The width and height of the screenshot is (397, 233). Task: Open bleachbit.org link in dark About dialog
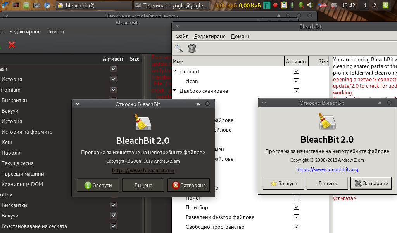click(x=143, y=170)
